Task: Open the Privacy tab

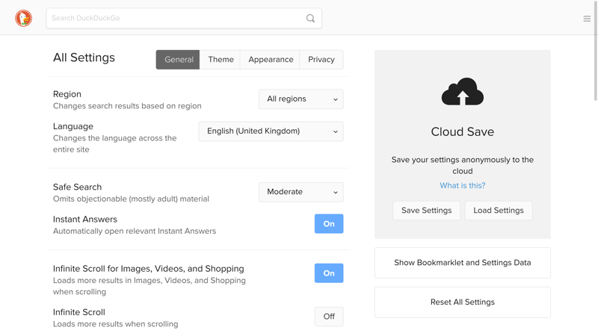Action: 321,60
